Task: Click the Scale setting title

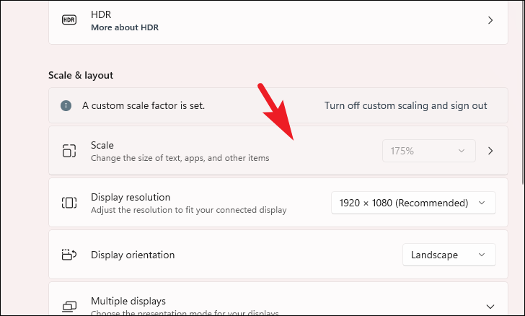Action: [x=102, y=145]
